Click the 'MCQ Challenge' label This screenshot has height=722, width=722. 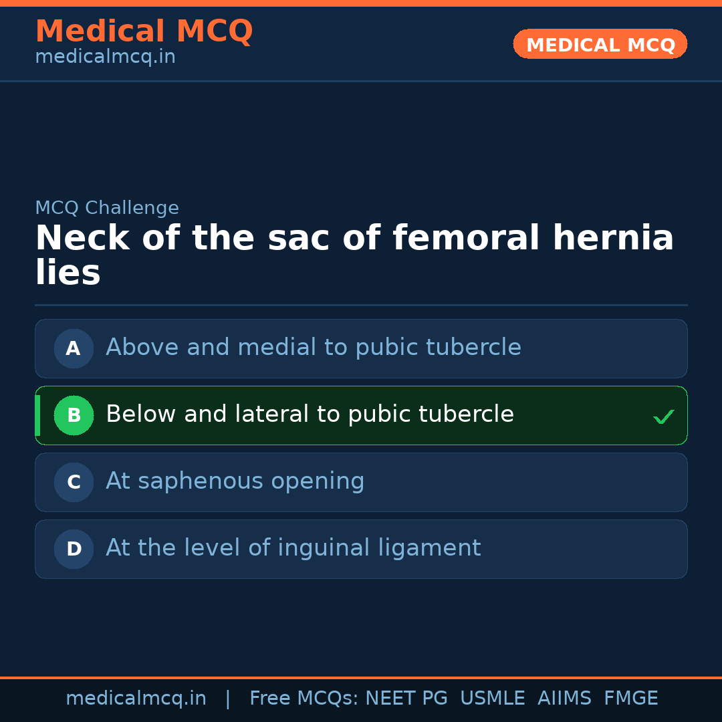click(107, 208)
